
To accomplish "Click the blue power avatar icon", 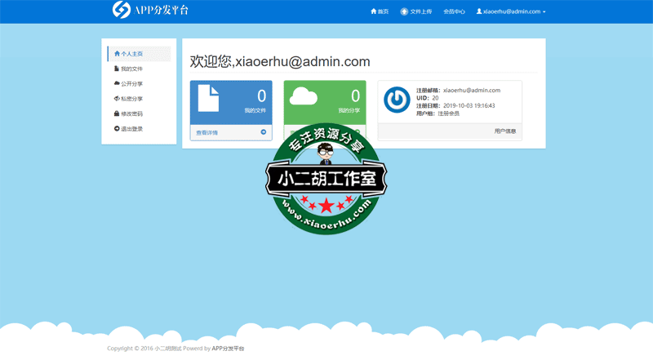I will (397, 100).
